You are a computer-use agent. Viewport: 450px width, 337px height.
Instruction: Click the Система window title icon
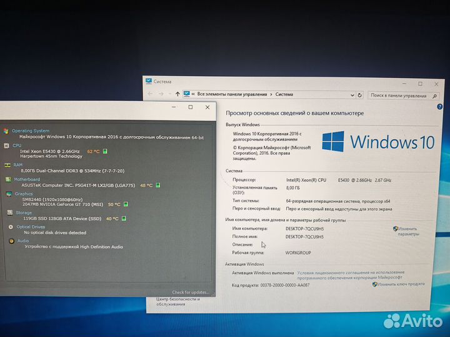tap(149, 81)
